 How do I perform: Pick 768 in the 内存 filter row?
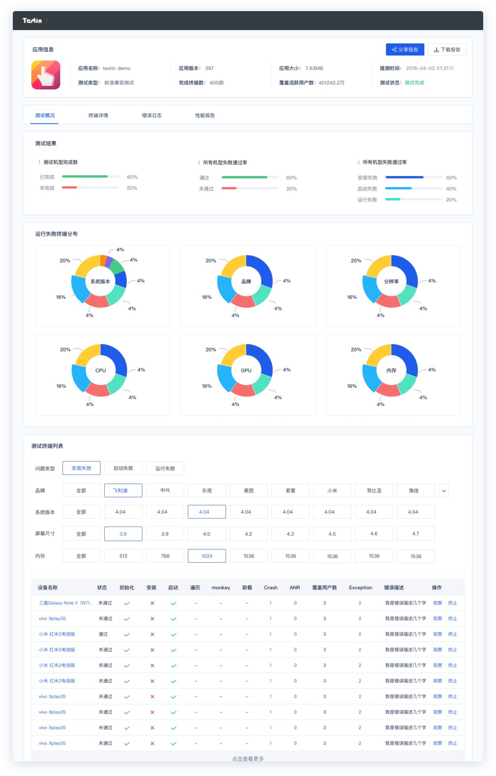pyautogui.click(x=165, y=556)
